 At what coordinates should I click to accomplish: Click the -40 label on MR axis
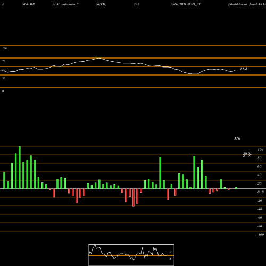click(x=260, y=209)
